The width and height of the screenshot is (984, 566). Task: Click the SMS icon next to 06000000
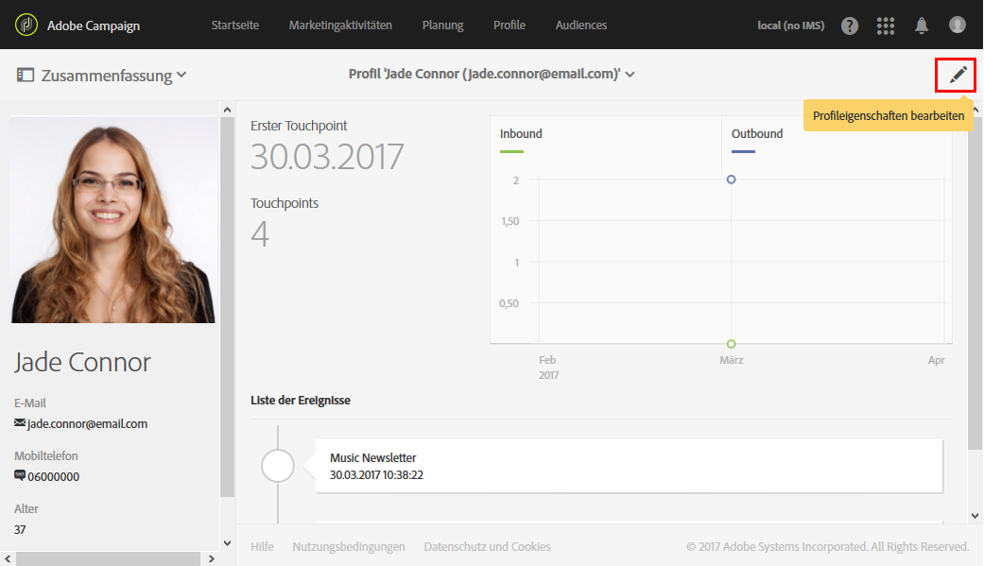(x=20, y=475)
